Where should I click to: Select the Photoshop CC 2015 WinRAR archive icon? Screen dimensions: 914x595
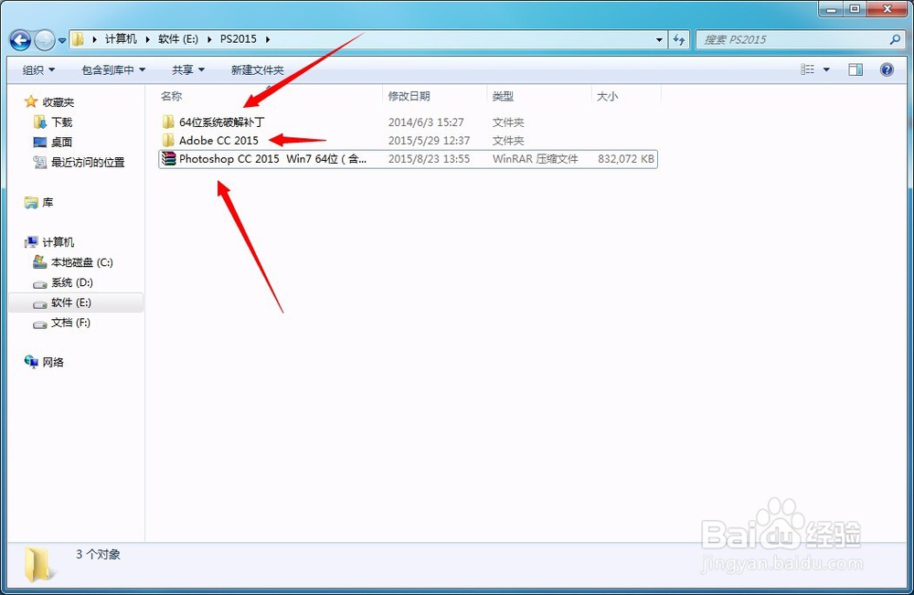[x=168, y=158]
